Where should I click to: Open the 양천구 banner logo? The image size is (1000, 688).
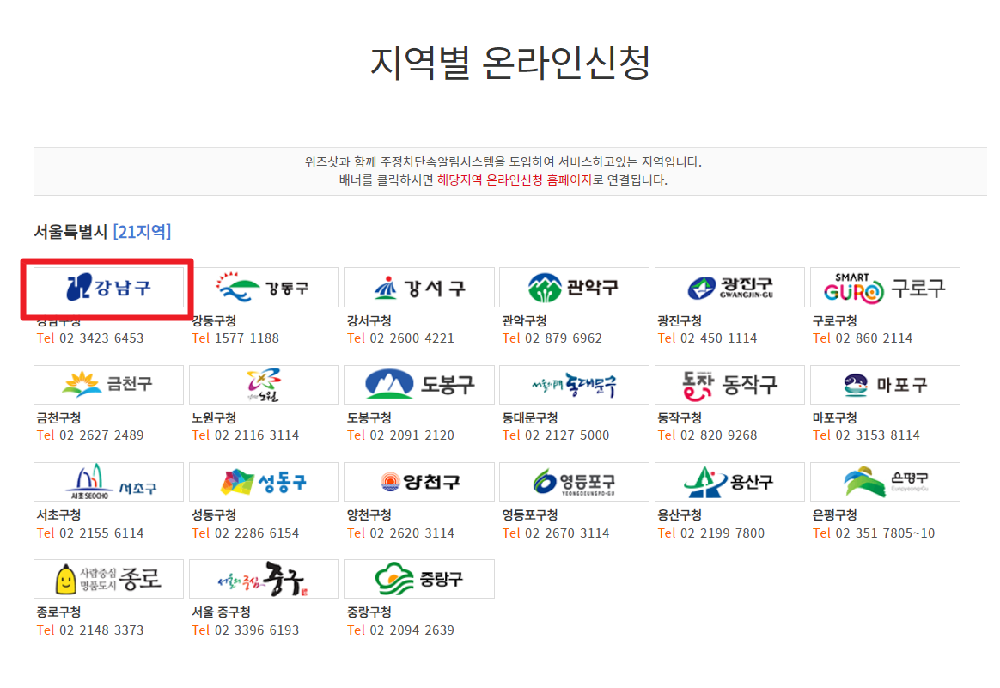419,482
